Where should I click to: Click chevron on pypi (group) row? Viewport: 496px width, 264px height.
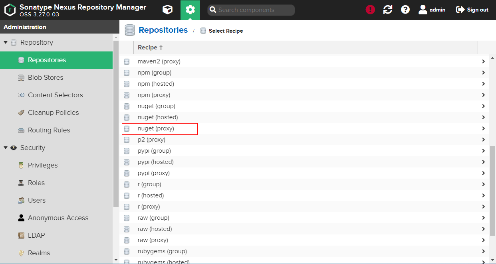pyautogui.click(x=483, y=151)
